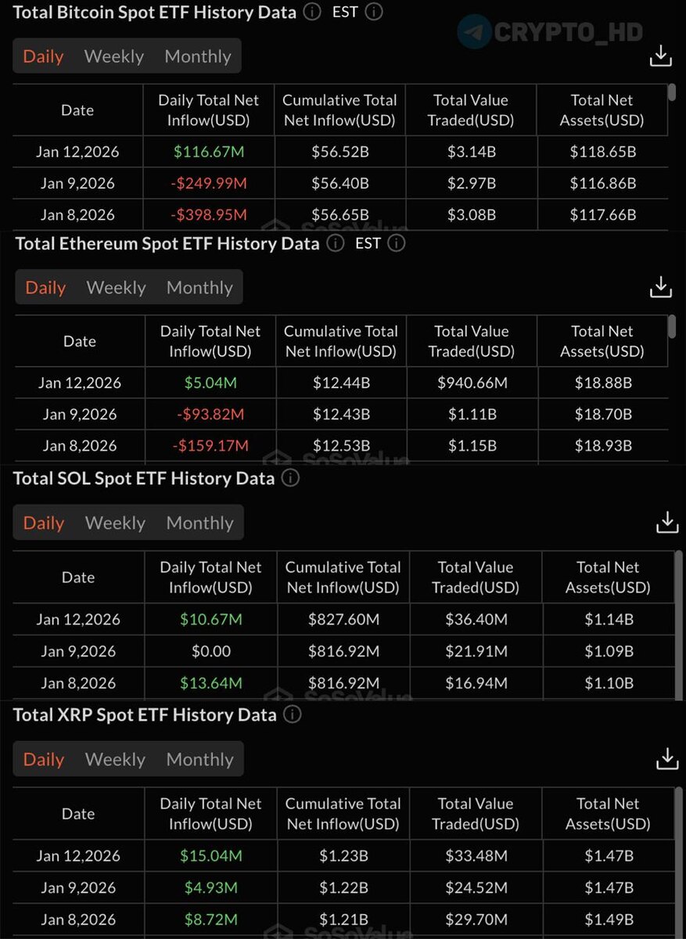Open the Weekly tab in XRP ETF section

click(115, 759)
